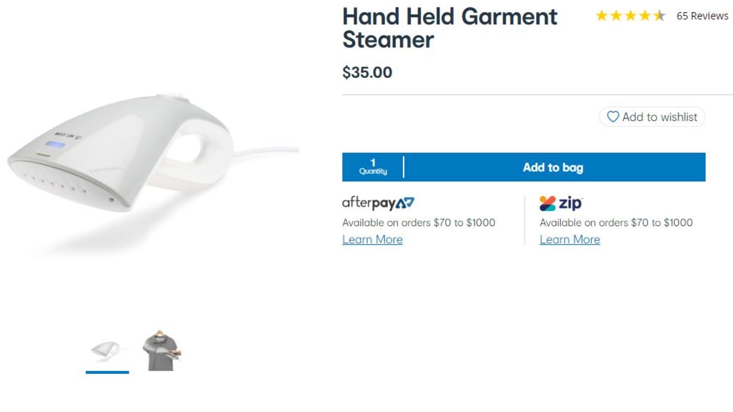
Task: Click the blue active thumbnail indicator bar
Action: click(x=107, y=372)
